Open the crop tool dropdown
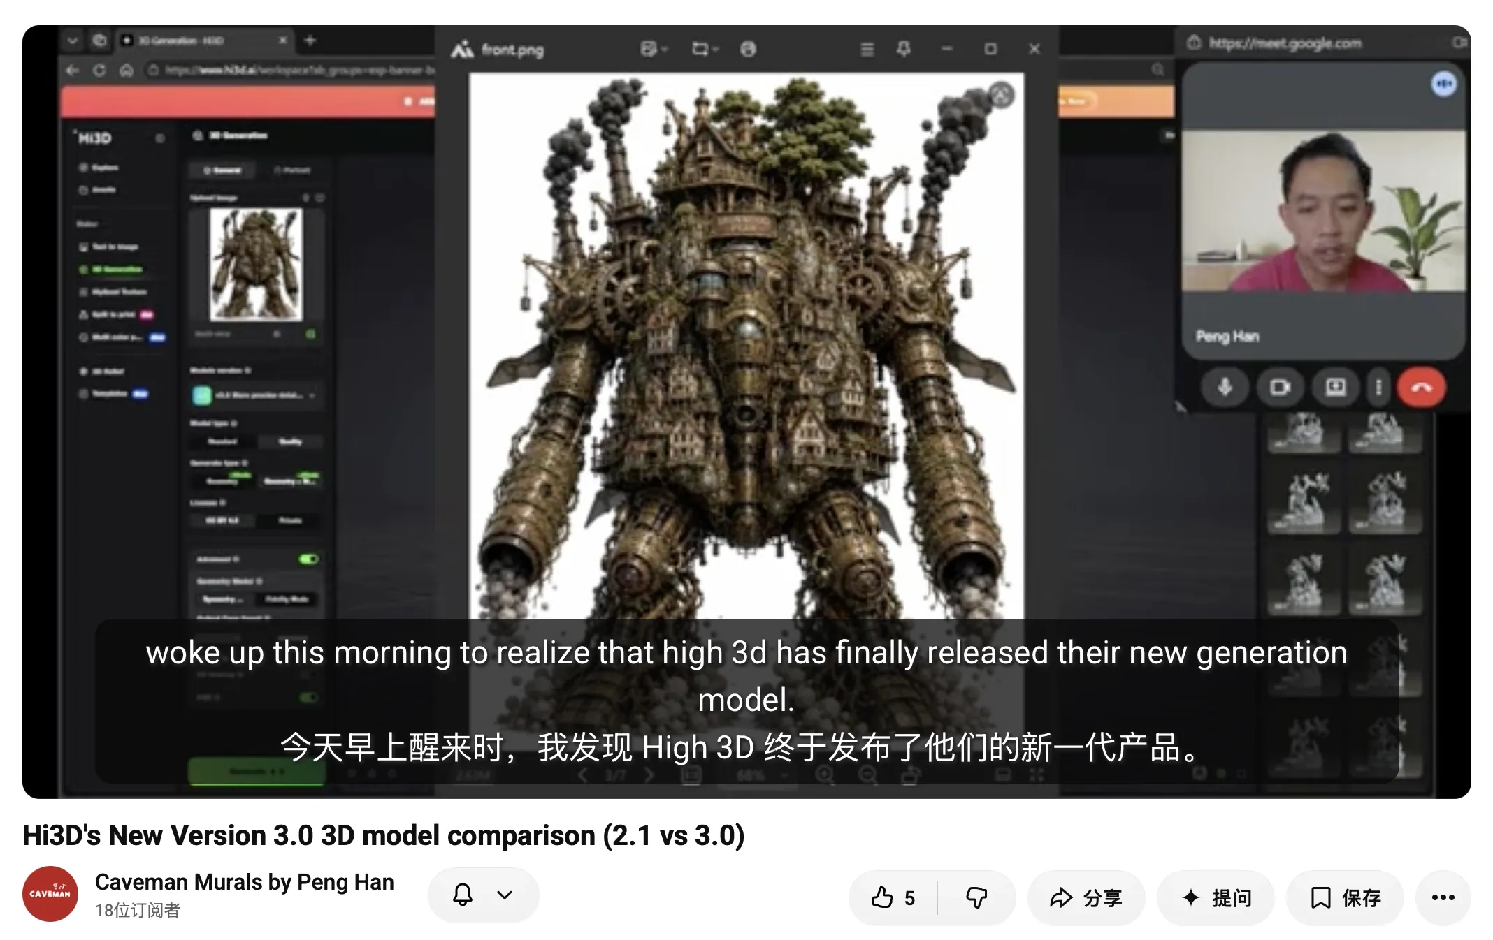 point(705,49)
